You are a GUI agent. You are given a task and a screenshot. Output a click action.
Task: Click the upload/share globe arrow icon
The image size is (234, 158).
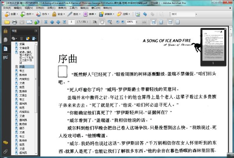[x=37, y=22]
